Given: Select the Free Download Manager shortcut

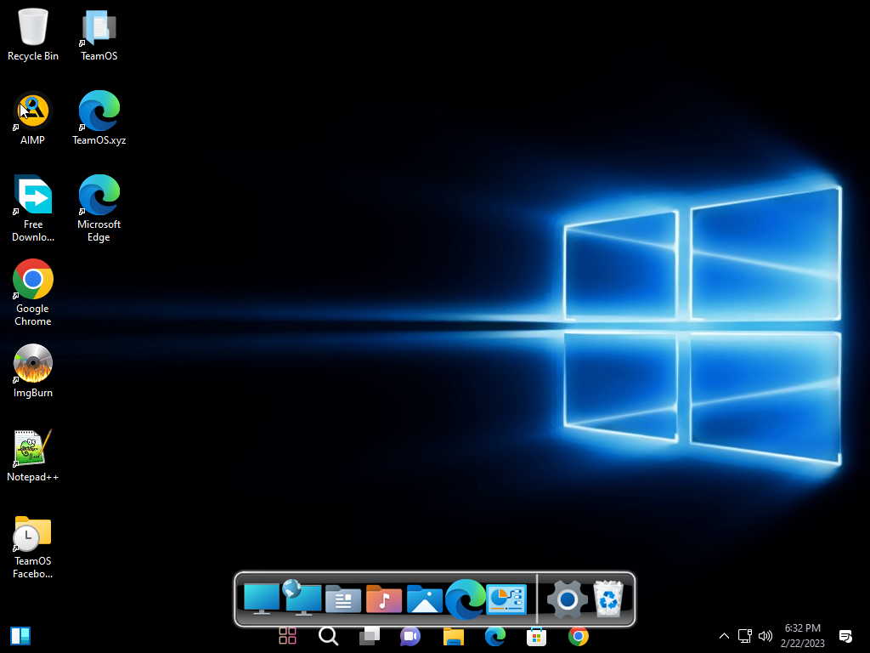Looking at the screenshot, I should tap(33, 209).
